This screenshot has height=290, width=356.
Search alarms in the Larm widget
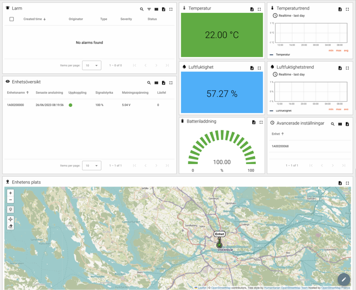141,9
